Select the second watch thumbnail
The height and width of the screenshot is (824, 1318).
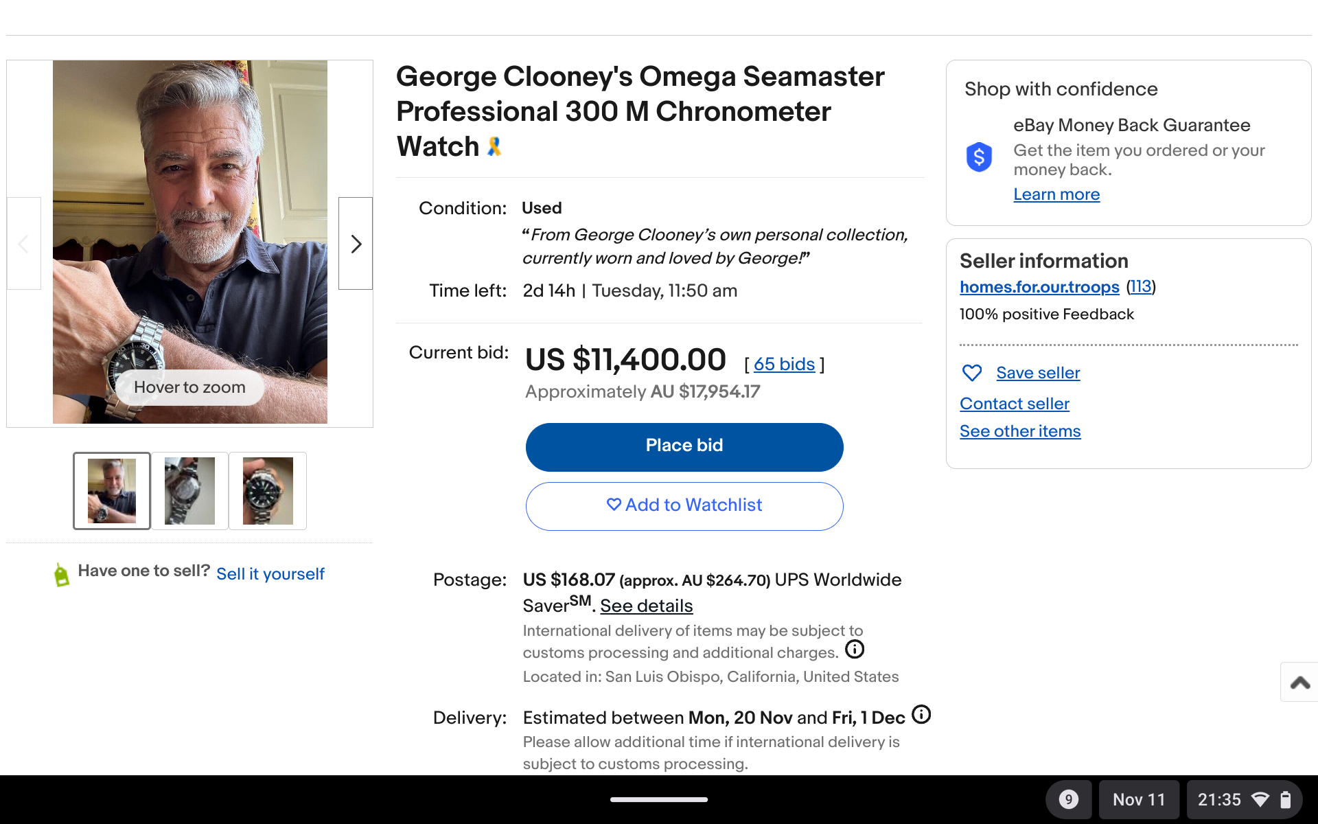[x=190, y=491]
